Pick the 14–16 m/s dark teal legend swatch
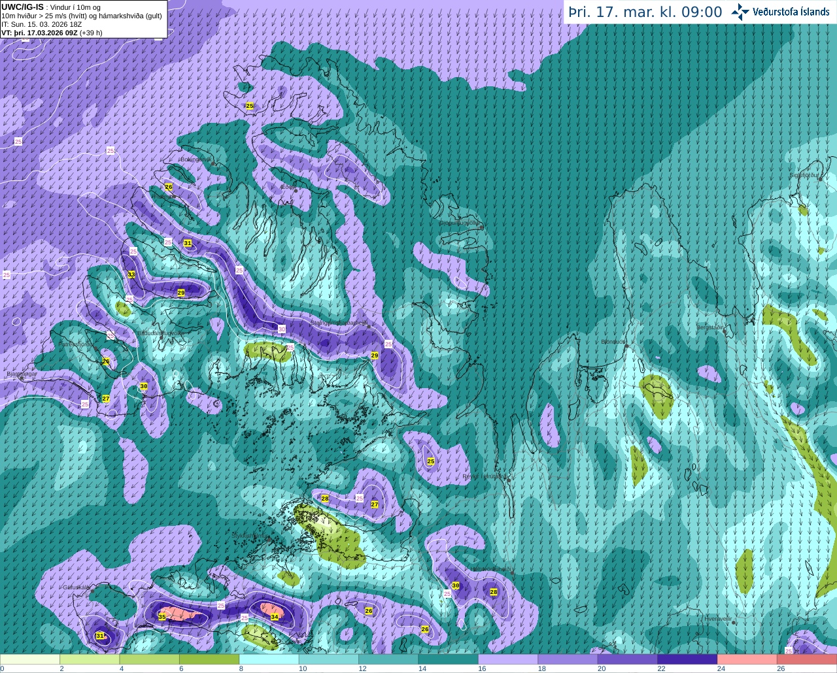The image size is (837, 673). (x=449, y=659)
